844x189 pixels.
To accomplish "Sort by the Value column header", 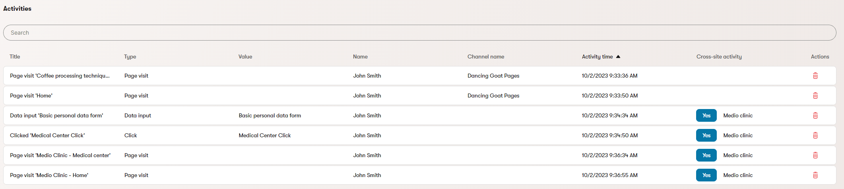I will tap(245, 57).
